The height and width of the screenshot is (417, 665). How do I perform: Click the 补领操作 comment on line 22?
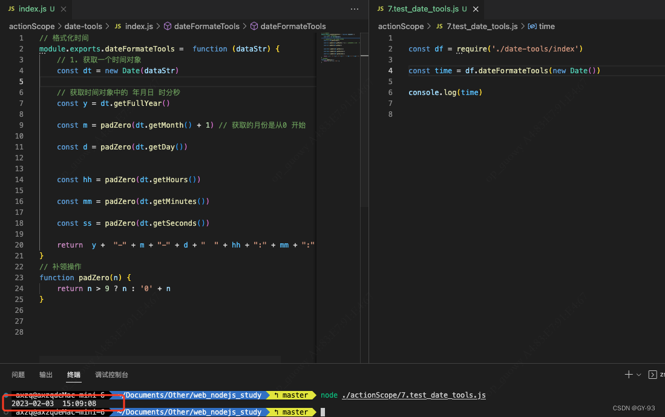coord(61,266)
